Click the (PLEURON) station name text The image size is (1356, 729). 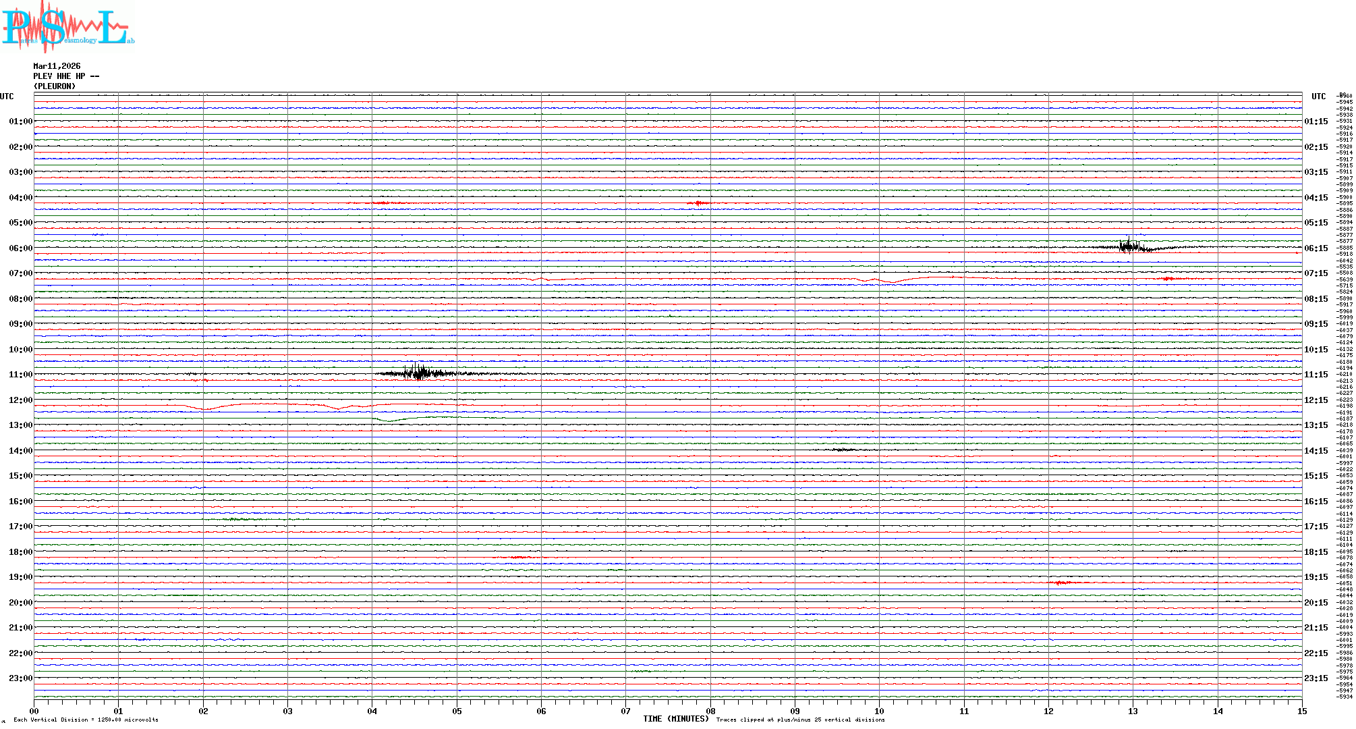pyautogui.click(x=55, y=86)
